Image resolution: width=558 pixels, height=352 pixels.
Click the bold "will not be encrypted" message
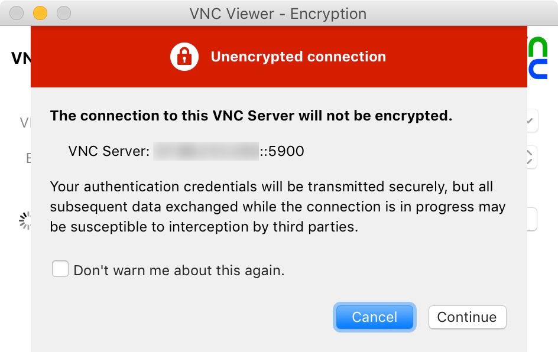click(x=251, y=116)
